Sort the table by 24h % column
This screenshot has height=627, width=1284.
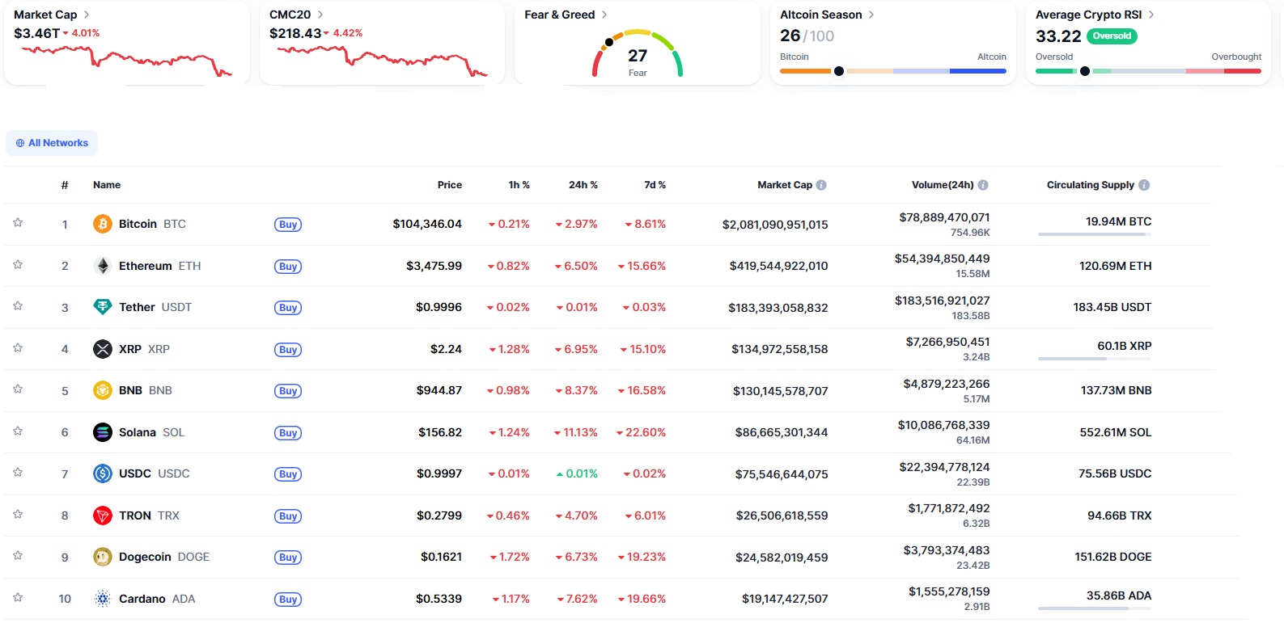tap(583, 185)
